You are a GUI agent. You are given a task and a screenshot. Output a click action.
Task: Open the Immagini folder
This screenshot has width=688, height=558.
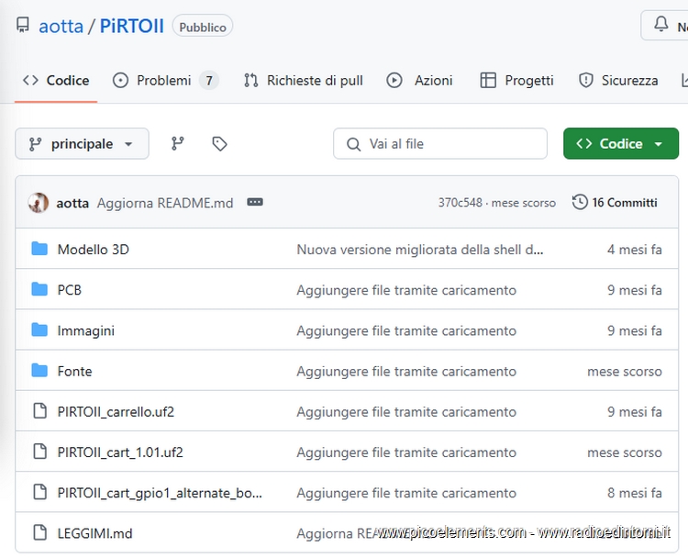pos(86,330)
